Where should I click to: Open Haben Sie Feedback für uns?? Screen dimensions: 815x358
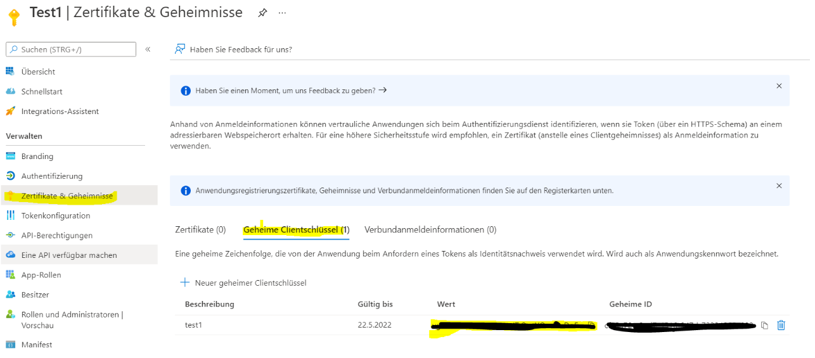click(x=241, y=49)
